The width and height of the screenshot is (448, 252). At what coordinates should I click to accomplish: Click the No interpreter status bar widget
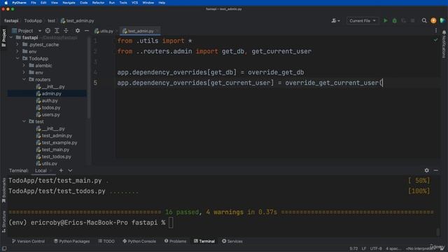(x=420, y=248)
